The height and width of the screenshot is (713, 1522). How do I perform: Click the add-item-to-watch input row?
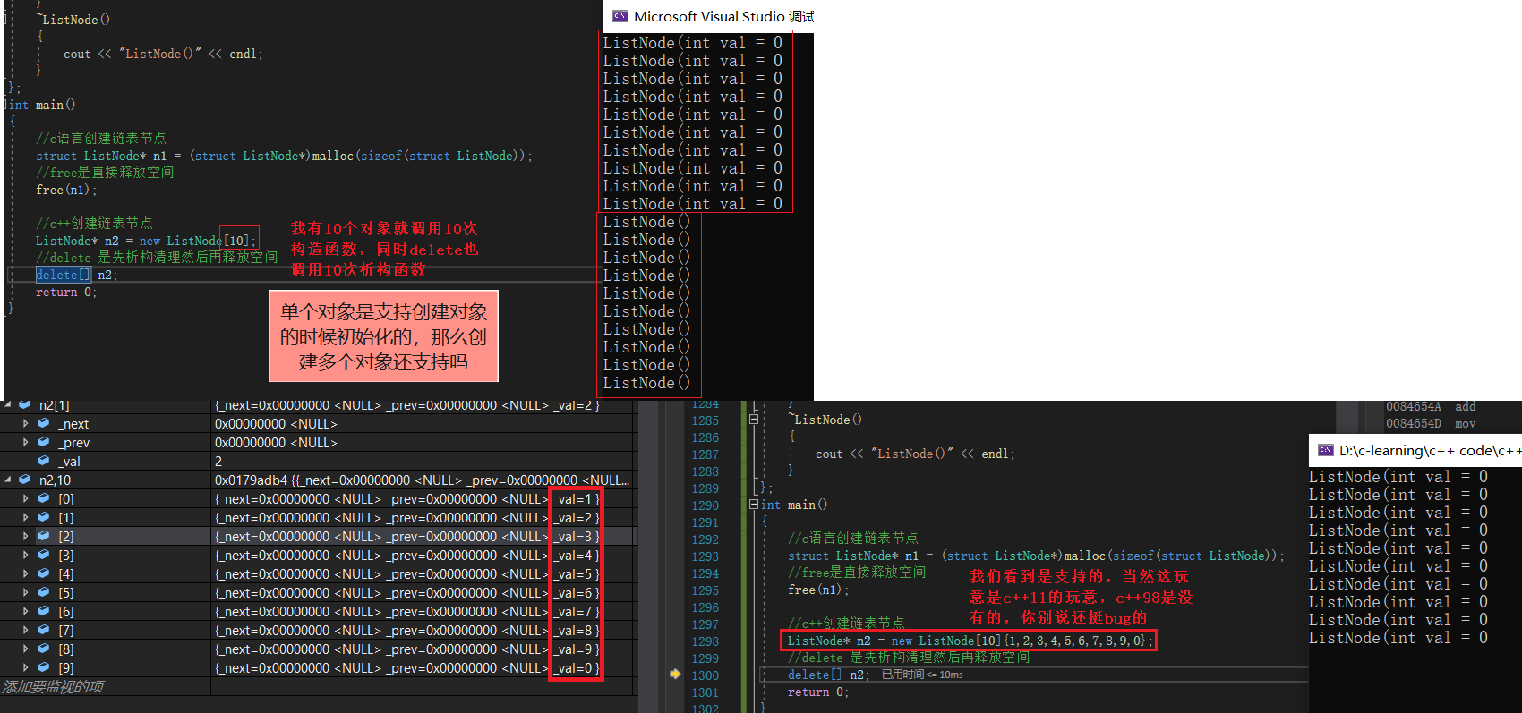(x=54, y=687)
